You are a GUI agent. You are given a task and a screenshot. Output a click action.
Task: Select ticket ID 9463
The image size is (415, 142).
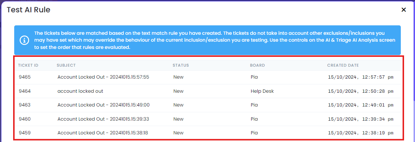click(x=25, y=105)
